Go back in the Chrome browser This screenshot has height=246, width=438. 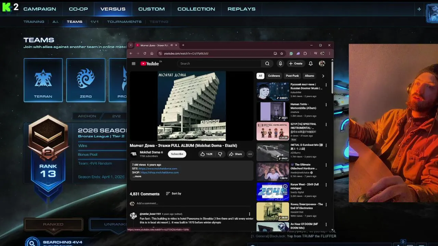[131, 53]
